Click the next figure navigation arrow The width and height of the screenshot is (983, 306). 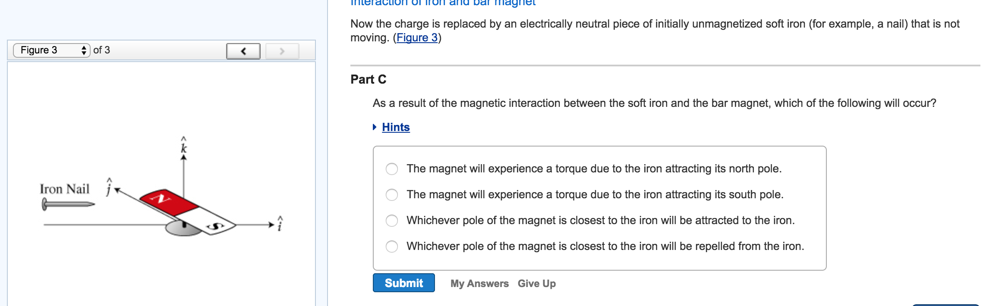(281, 51)
